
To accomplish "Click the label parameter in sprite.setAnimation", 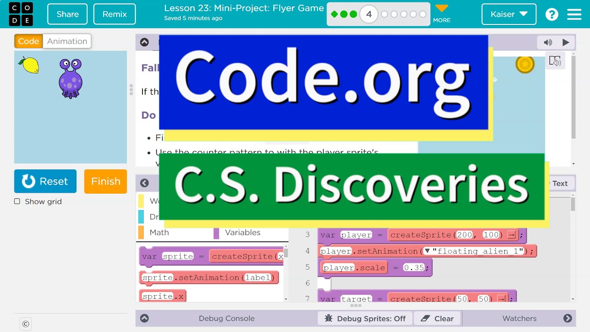I will point(258,278).
